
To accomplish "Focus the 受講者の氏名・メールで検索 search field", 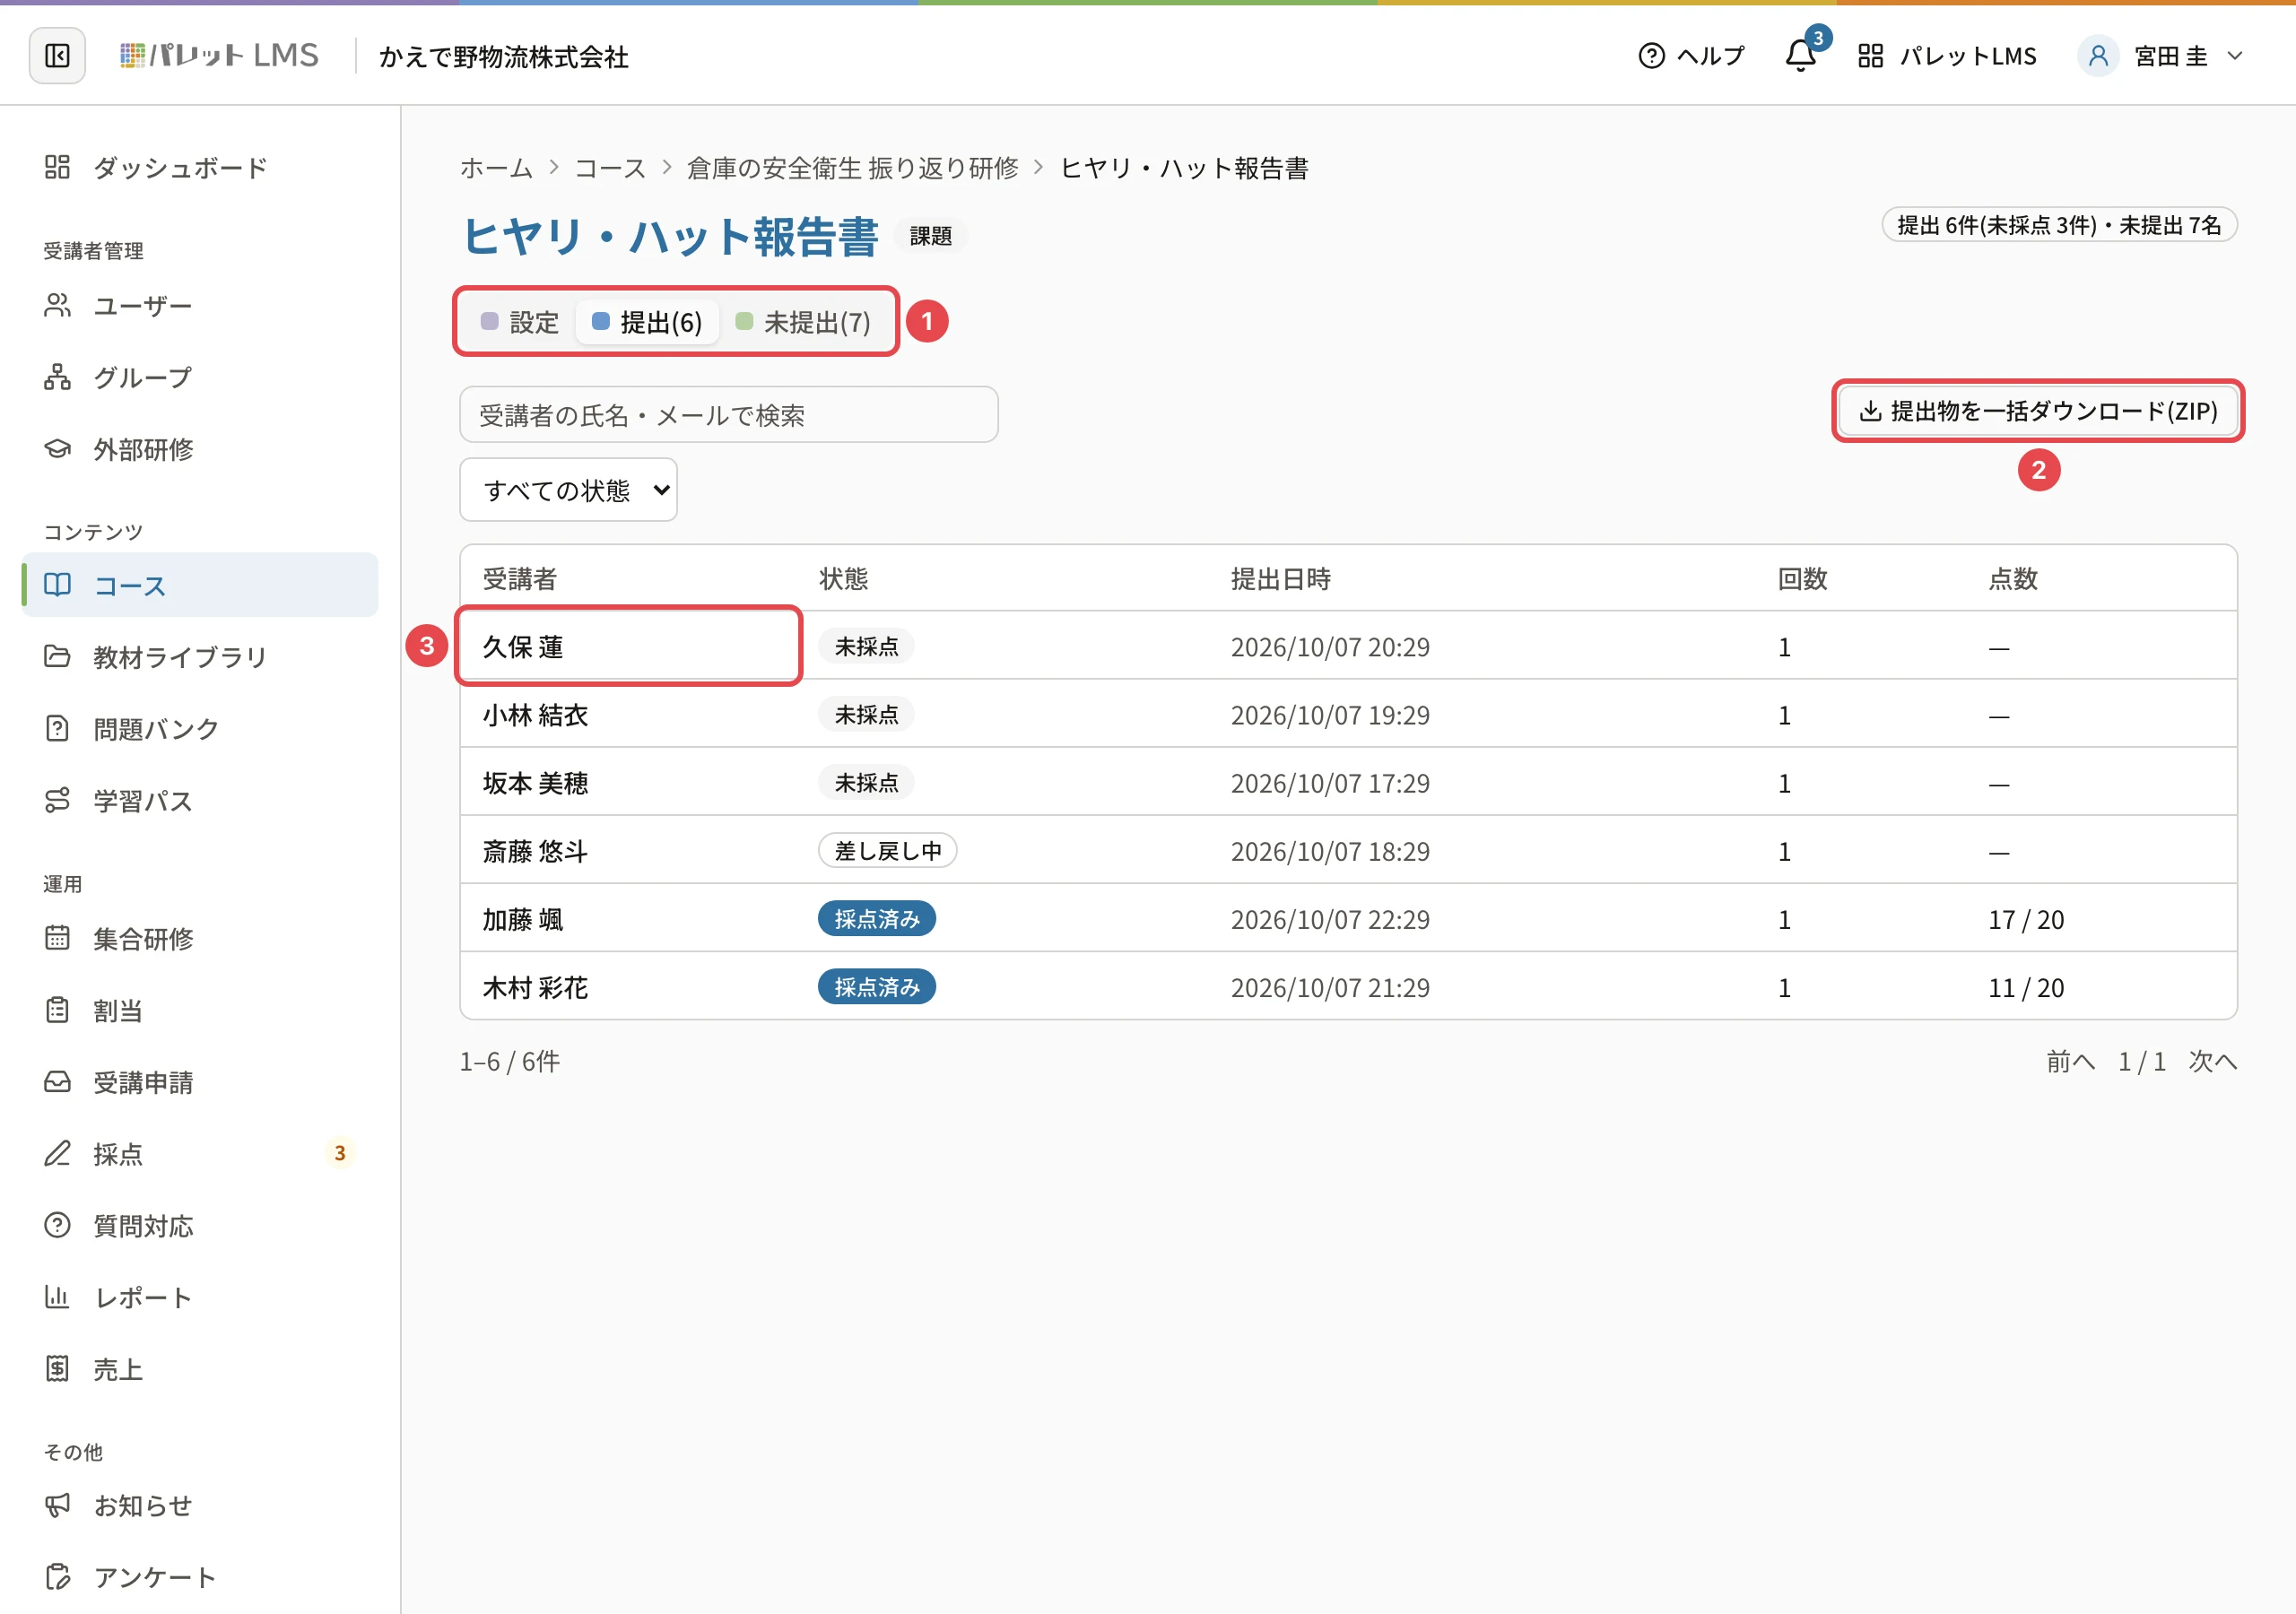I will pyautogui.click(x=729, y=415).
